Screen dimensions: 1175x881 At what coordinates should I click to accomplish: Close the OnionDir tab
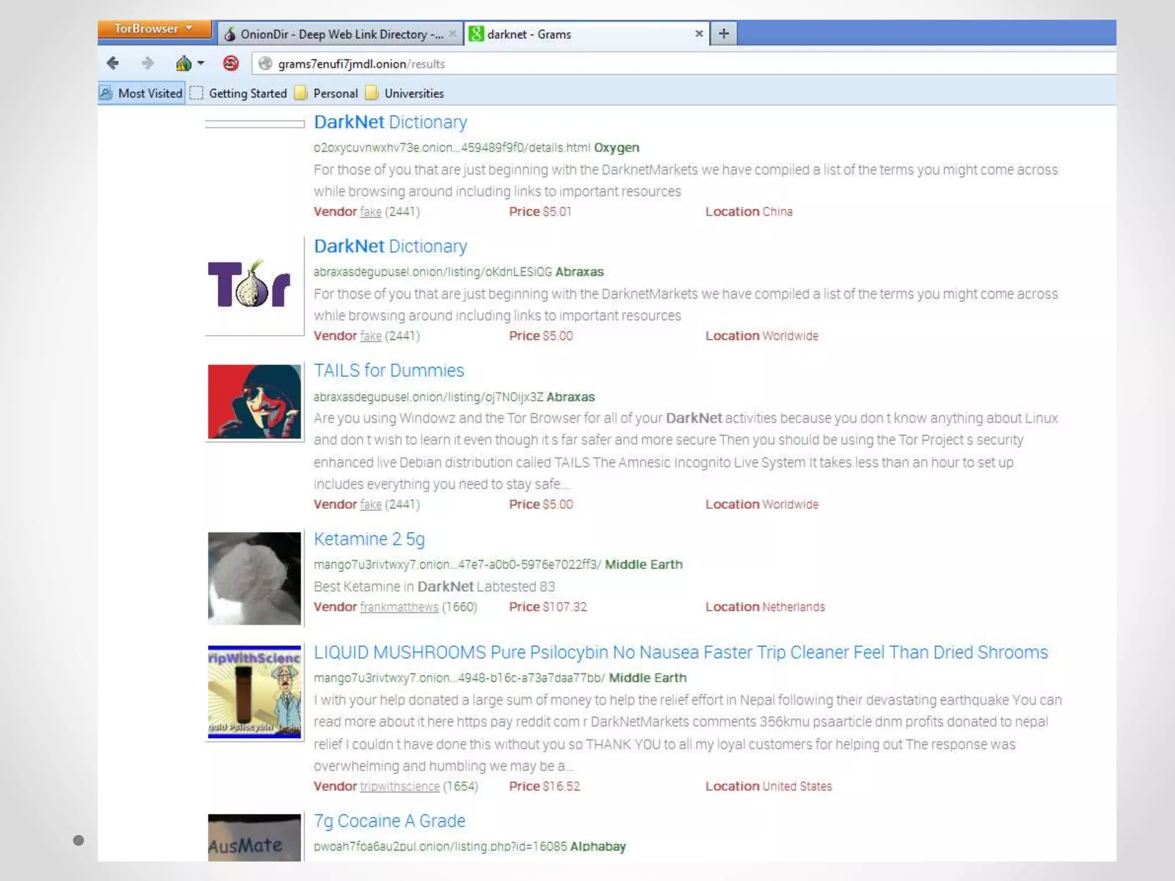tap(453, 34)
